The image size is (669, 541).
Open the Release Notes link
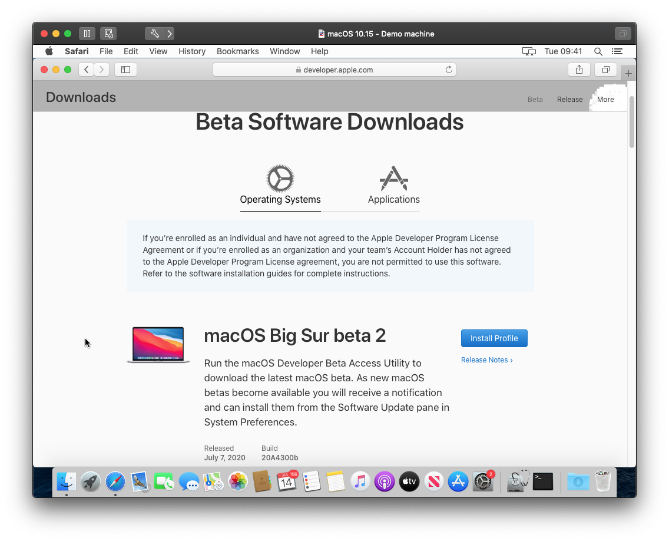pyautogui.click(x=487, y=360)
